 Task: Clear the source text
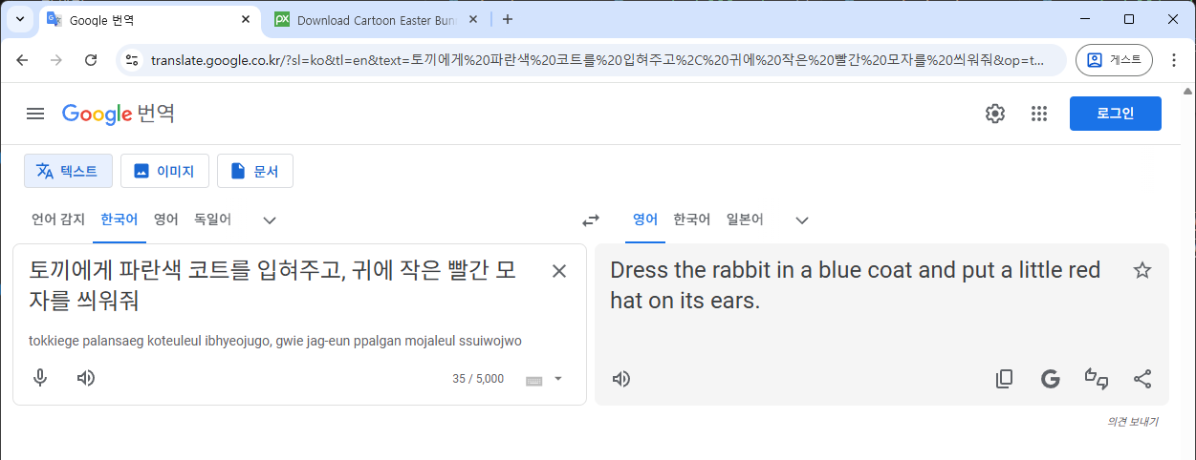coord(559,271)
